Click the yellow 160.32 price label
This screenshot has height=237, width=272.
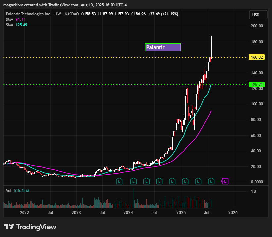tap(256, 57)
